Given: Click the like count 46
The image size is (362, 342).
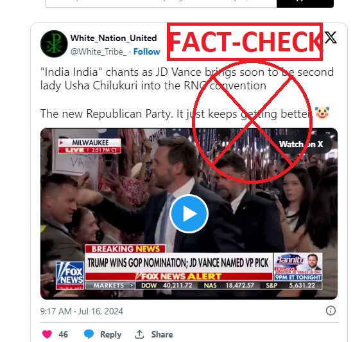Looking at the screenshot, I should 63,334.
